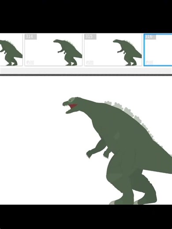Click the horizontal scrollbar under the frame strip
Image resolution: width=172 pixels, height=229 pixels.
86,71
